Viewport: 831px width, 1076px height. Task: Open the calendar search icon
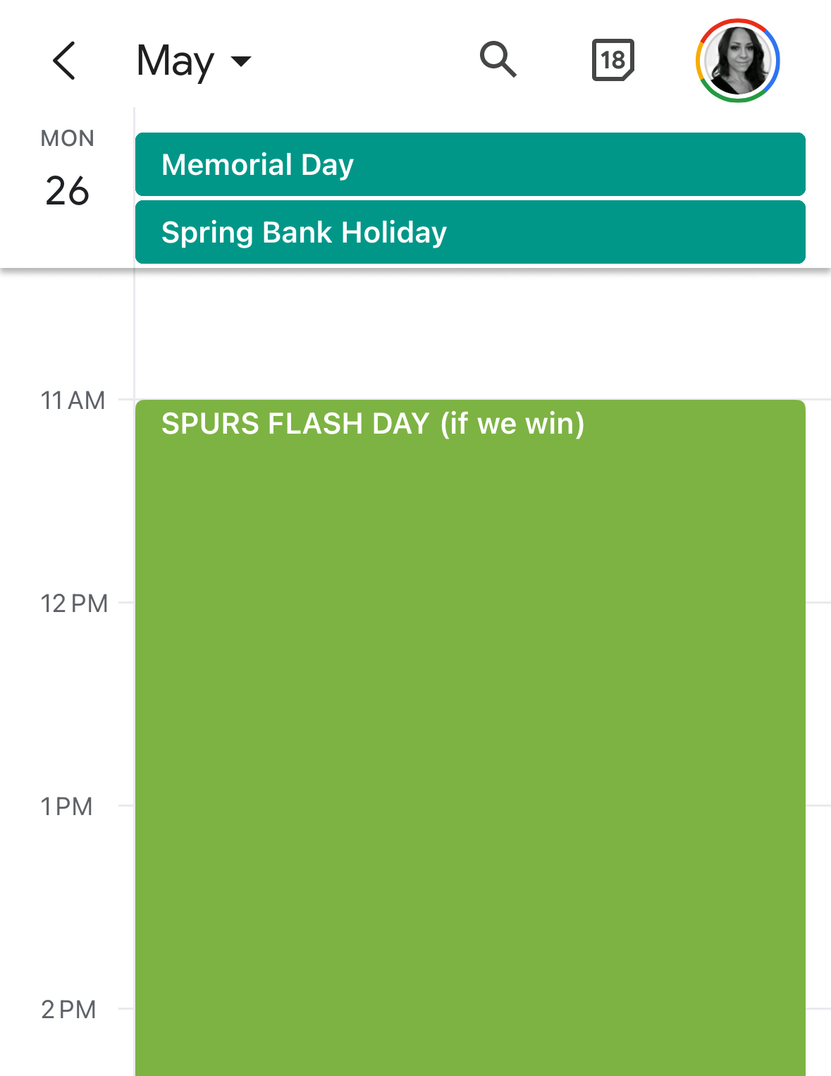click(498, 59)
